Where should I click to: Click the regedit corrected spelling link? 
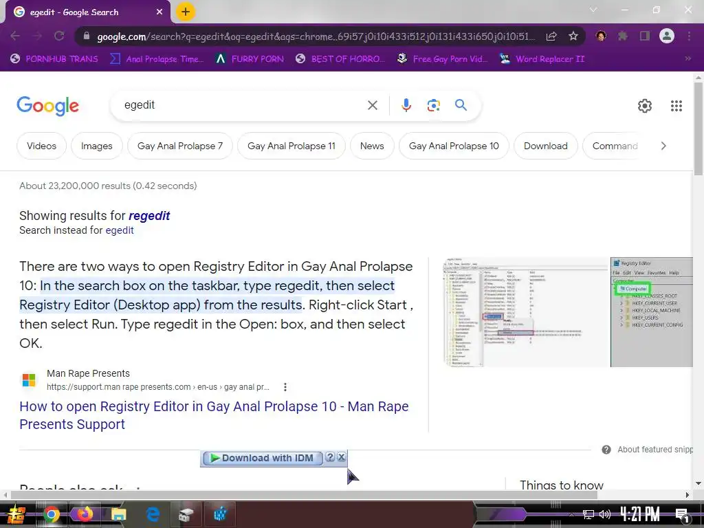[149, 216]
